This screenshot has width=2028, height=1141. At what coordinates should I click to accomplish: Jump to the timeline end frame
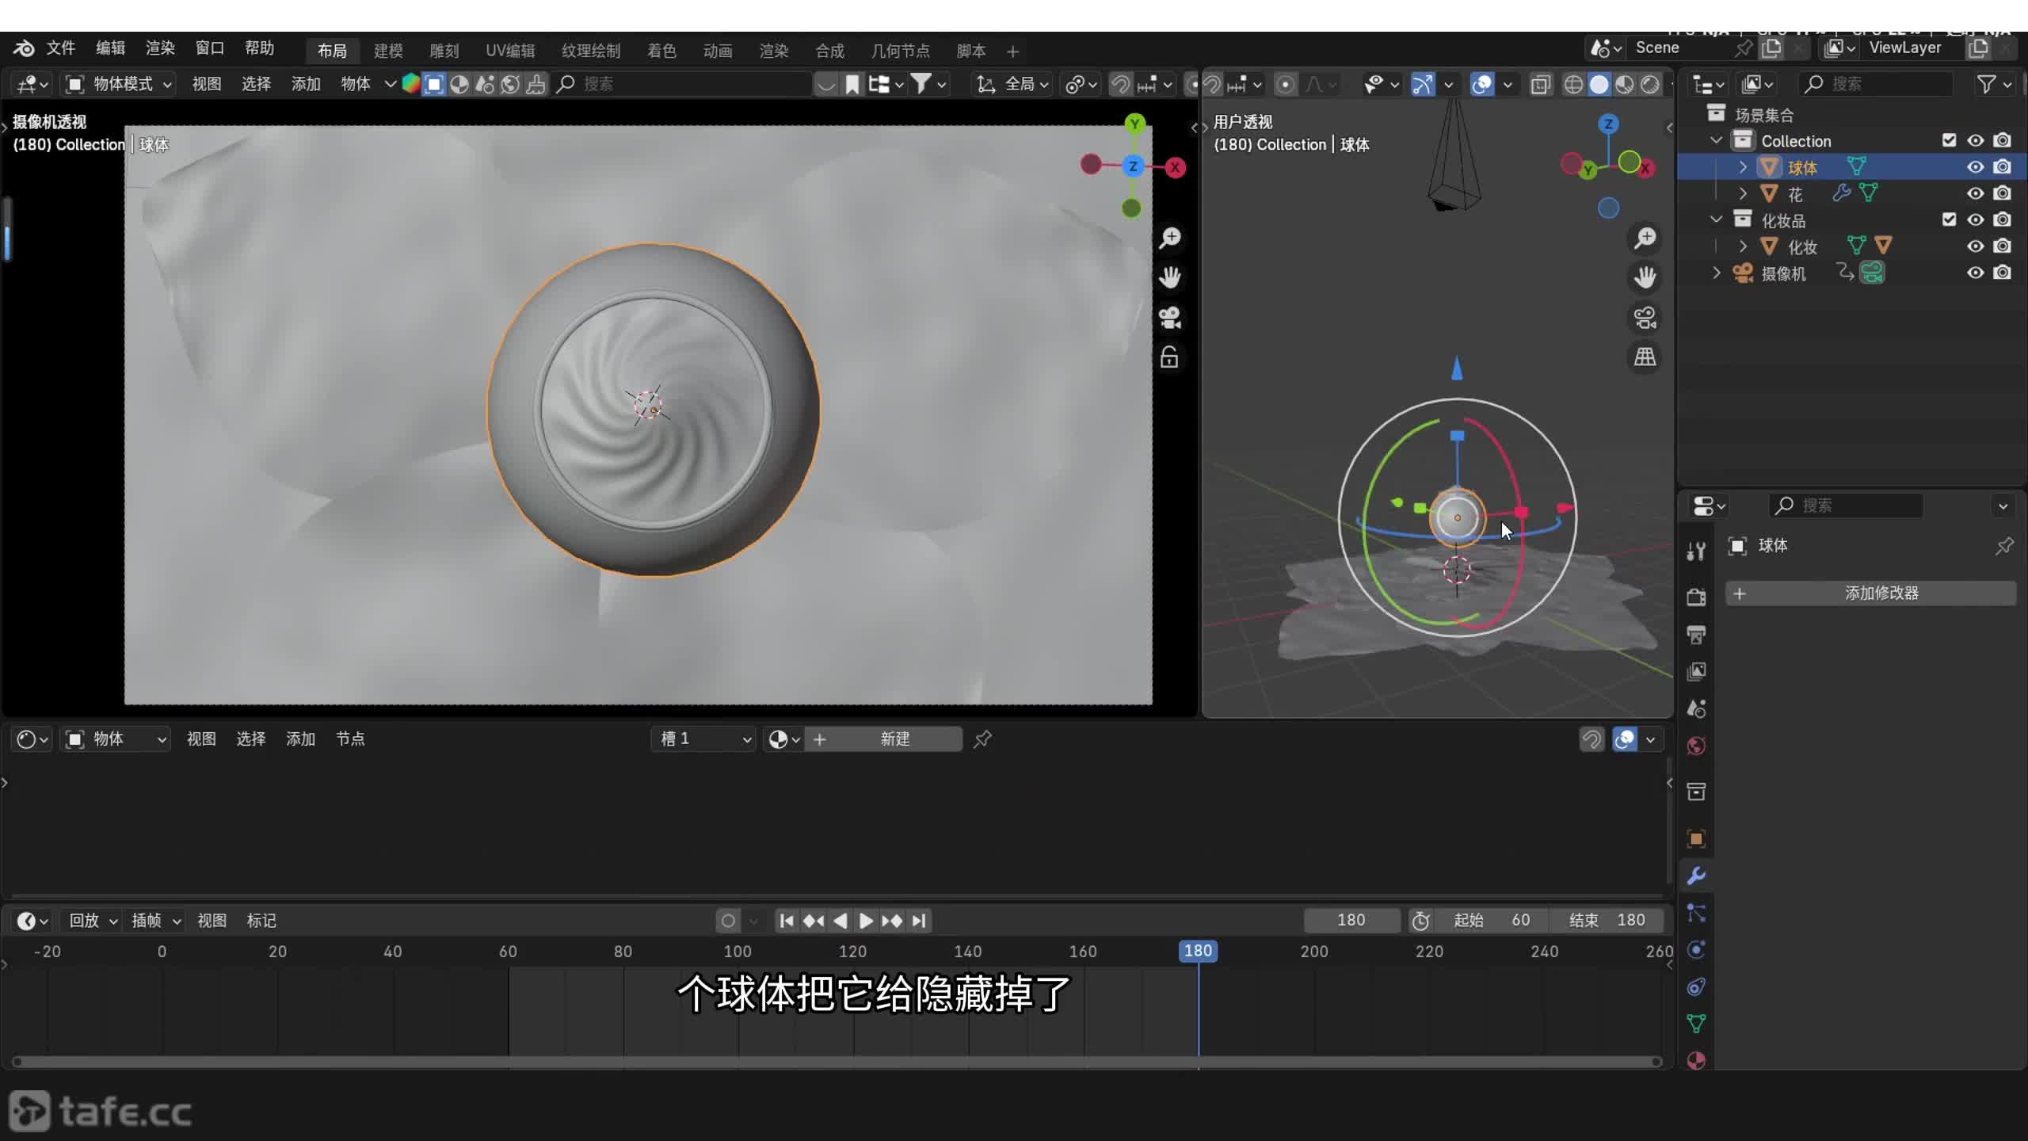pyautogui.click(x=919, y=921)
